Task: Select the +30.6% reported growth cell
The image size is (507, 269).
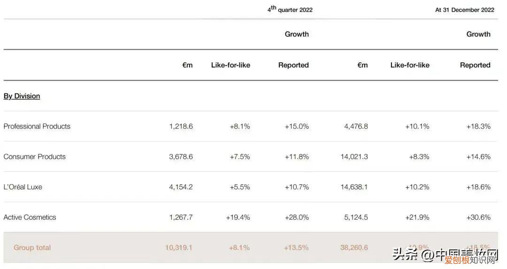Action: (x=478, y=217)
